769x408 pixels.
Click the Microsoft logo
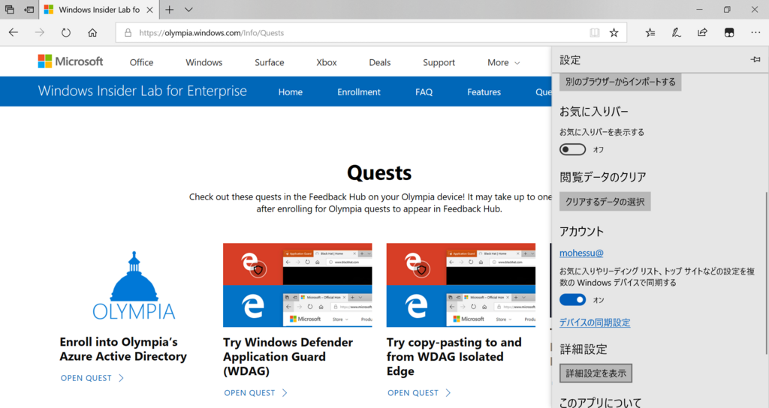coord(71,61)
